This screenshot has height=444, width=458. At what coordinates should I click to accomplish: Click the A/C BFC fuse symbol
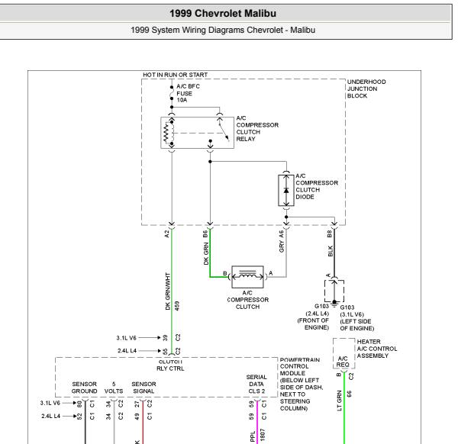(172, 93)
